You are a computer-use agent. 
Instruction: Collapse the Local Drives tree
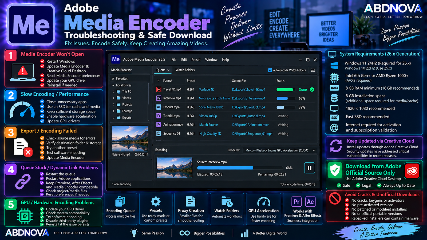coord(113,85)
